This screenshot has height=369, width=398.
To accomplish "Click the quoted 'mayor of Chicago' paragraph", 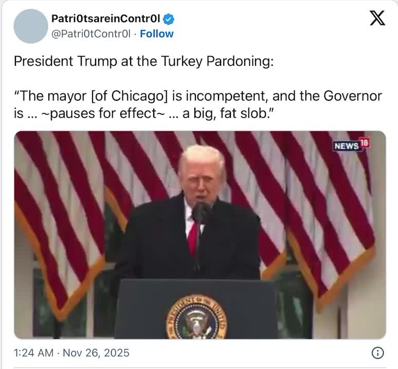I will click(x=198, y=104).
